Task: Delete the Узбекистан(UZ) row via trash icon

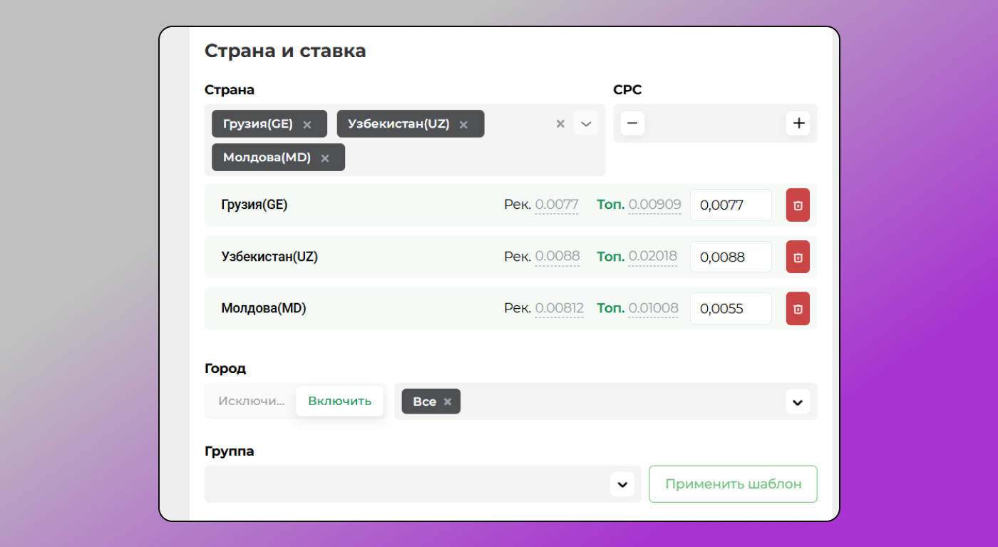Action: pos(797,257)
